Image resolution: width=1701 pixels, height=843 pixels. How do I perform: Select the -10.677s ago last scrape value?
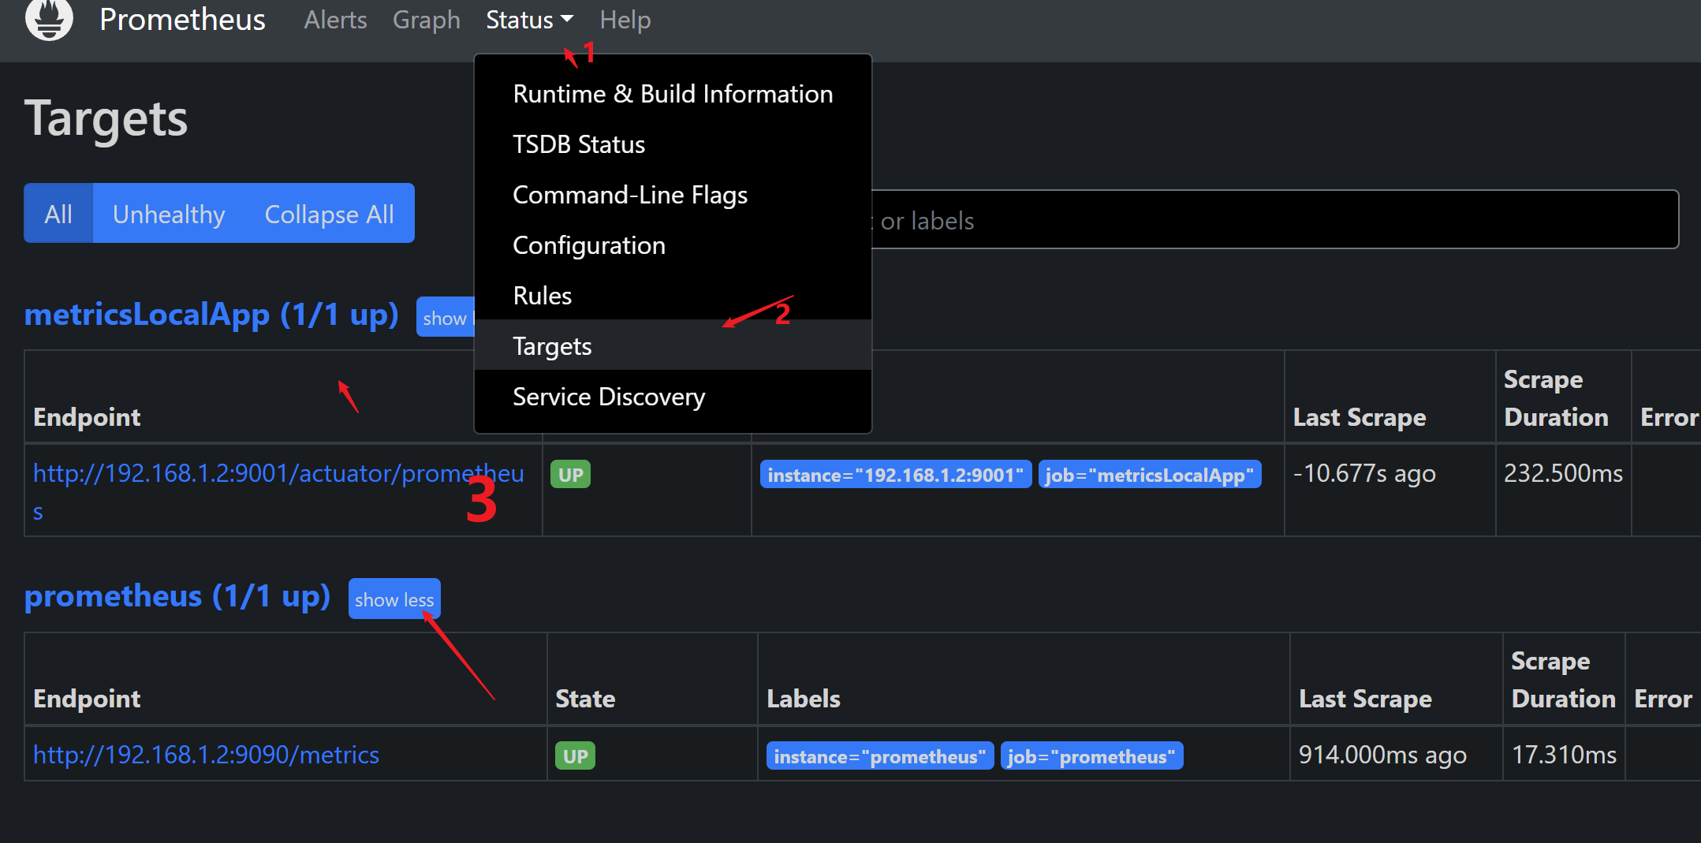point(1364,473)
